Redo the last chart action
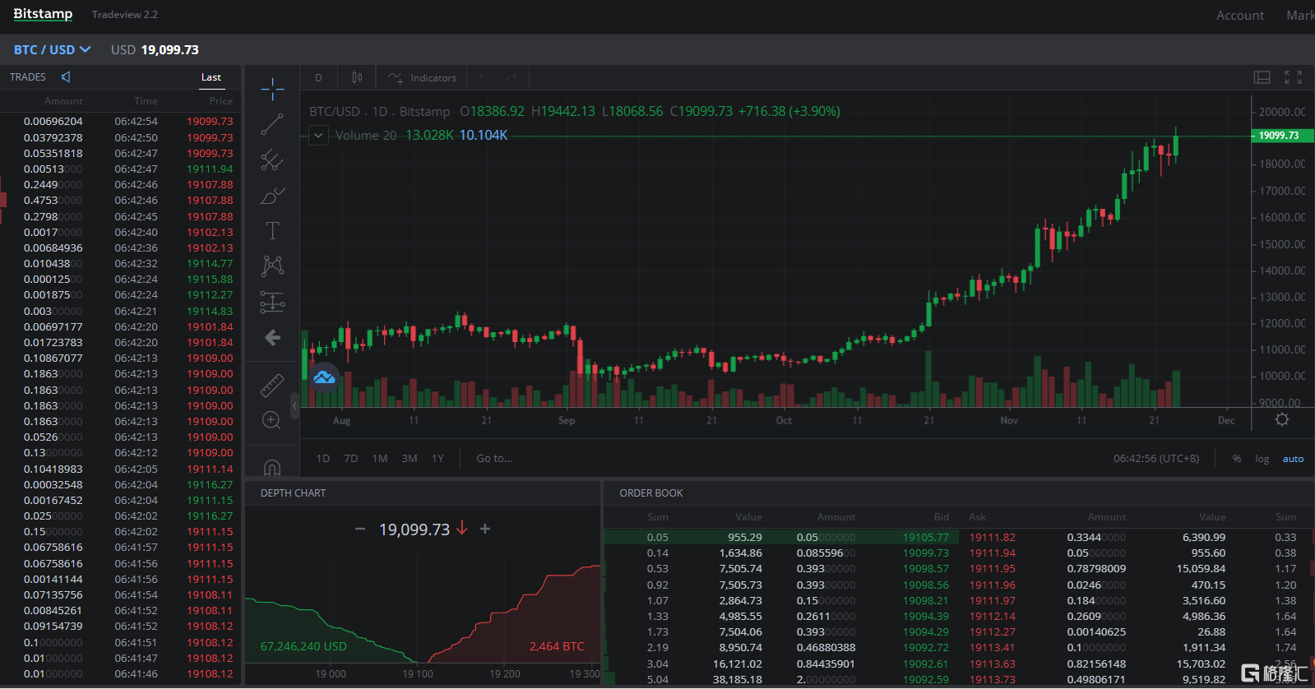The image size is (1315, 689). point(512,78)
